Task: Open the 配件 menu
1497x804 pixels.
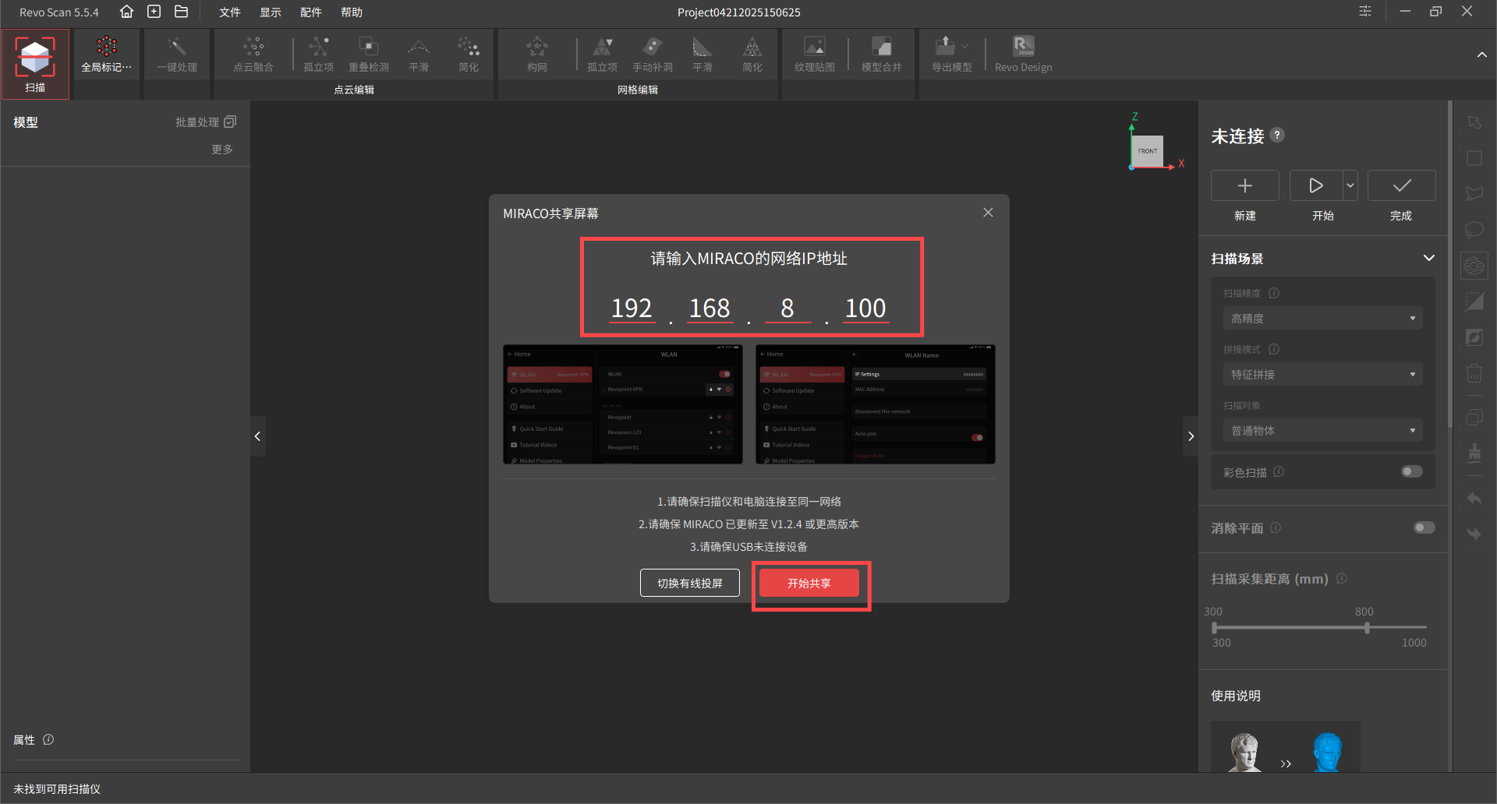Action: coord(311,12)
